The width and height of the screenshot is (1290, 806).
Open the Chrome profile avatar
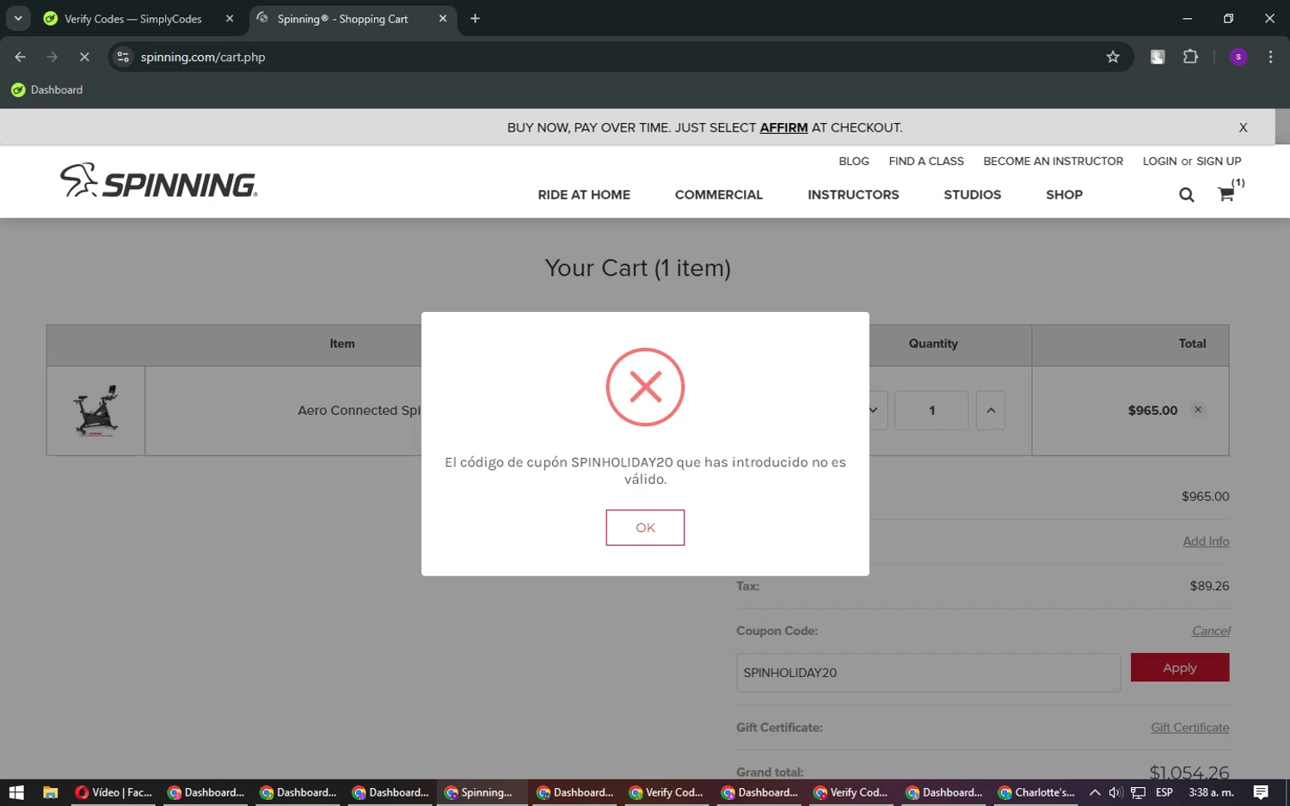click(1238, 57)
